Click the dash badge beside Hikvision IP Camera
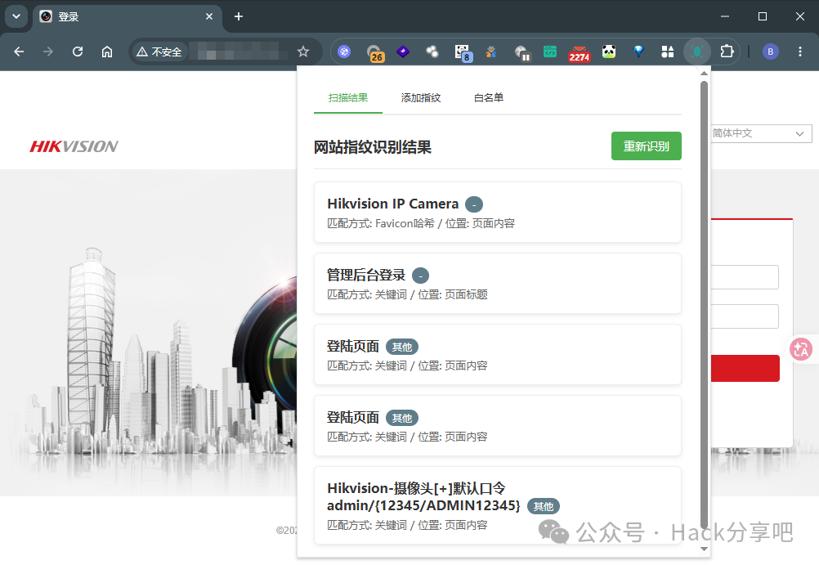The width and height of the screenshot is (819, 565). pyautogui.click(x=474, y=204)
